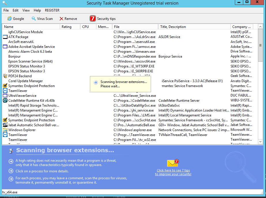Click the REGISTER menu item
266x198 pixels.
point(52,10)
